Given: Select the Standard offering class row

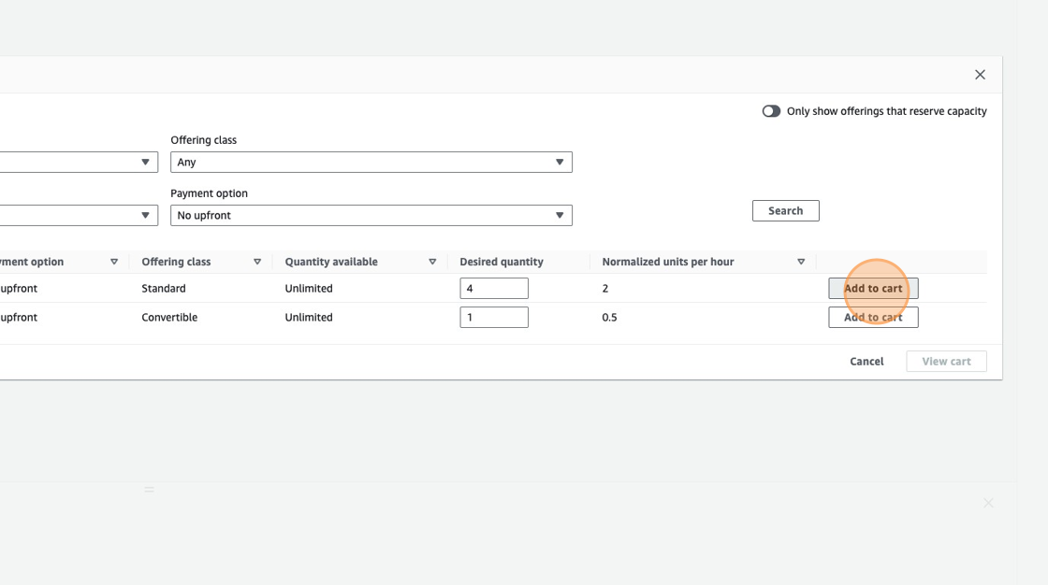Looking at the screenshot, I should click(164, 289).
